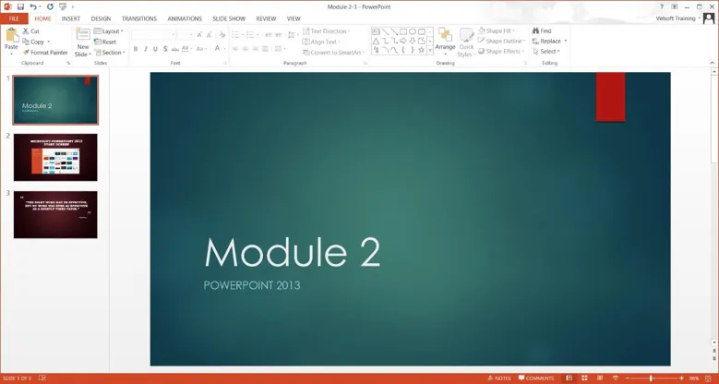Switch to Slide Sorter view icon
Viewport: 719px width, 384px height.
tap(584, 378)
